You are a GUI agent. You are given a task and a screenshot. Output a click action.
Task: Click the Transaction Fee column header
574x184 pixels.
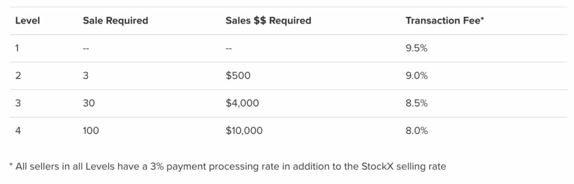click(x=445, y=20)
